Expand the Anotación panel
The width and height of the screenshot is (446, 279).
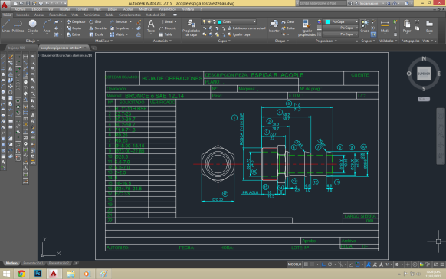tap(162, 41)
